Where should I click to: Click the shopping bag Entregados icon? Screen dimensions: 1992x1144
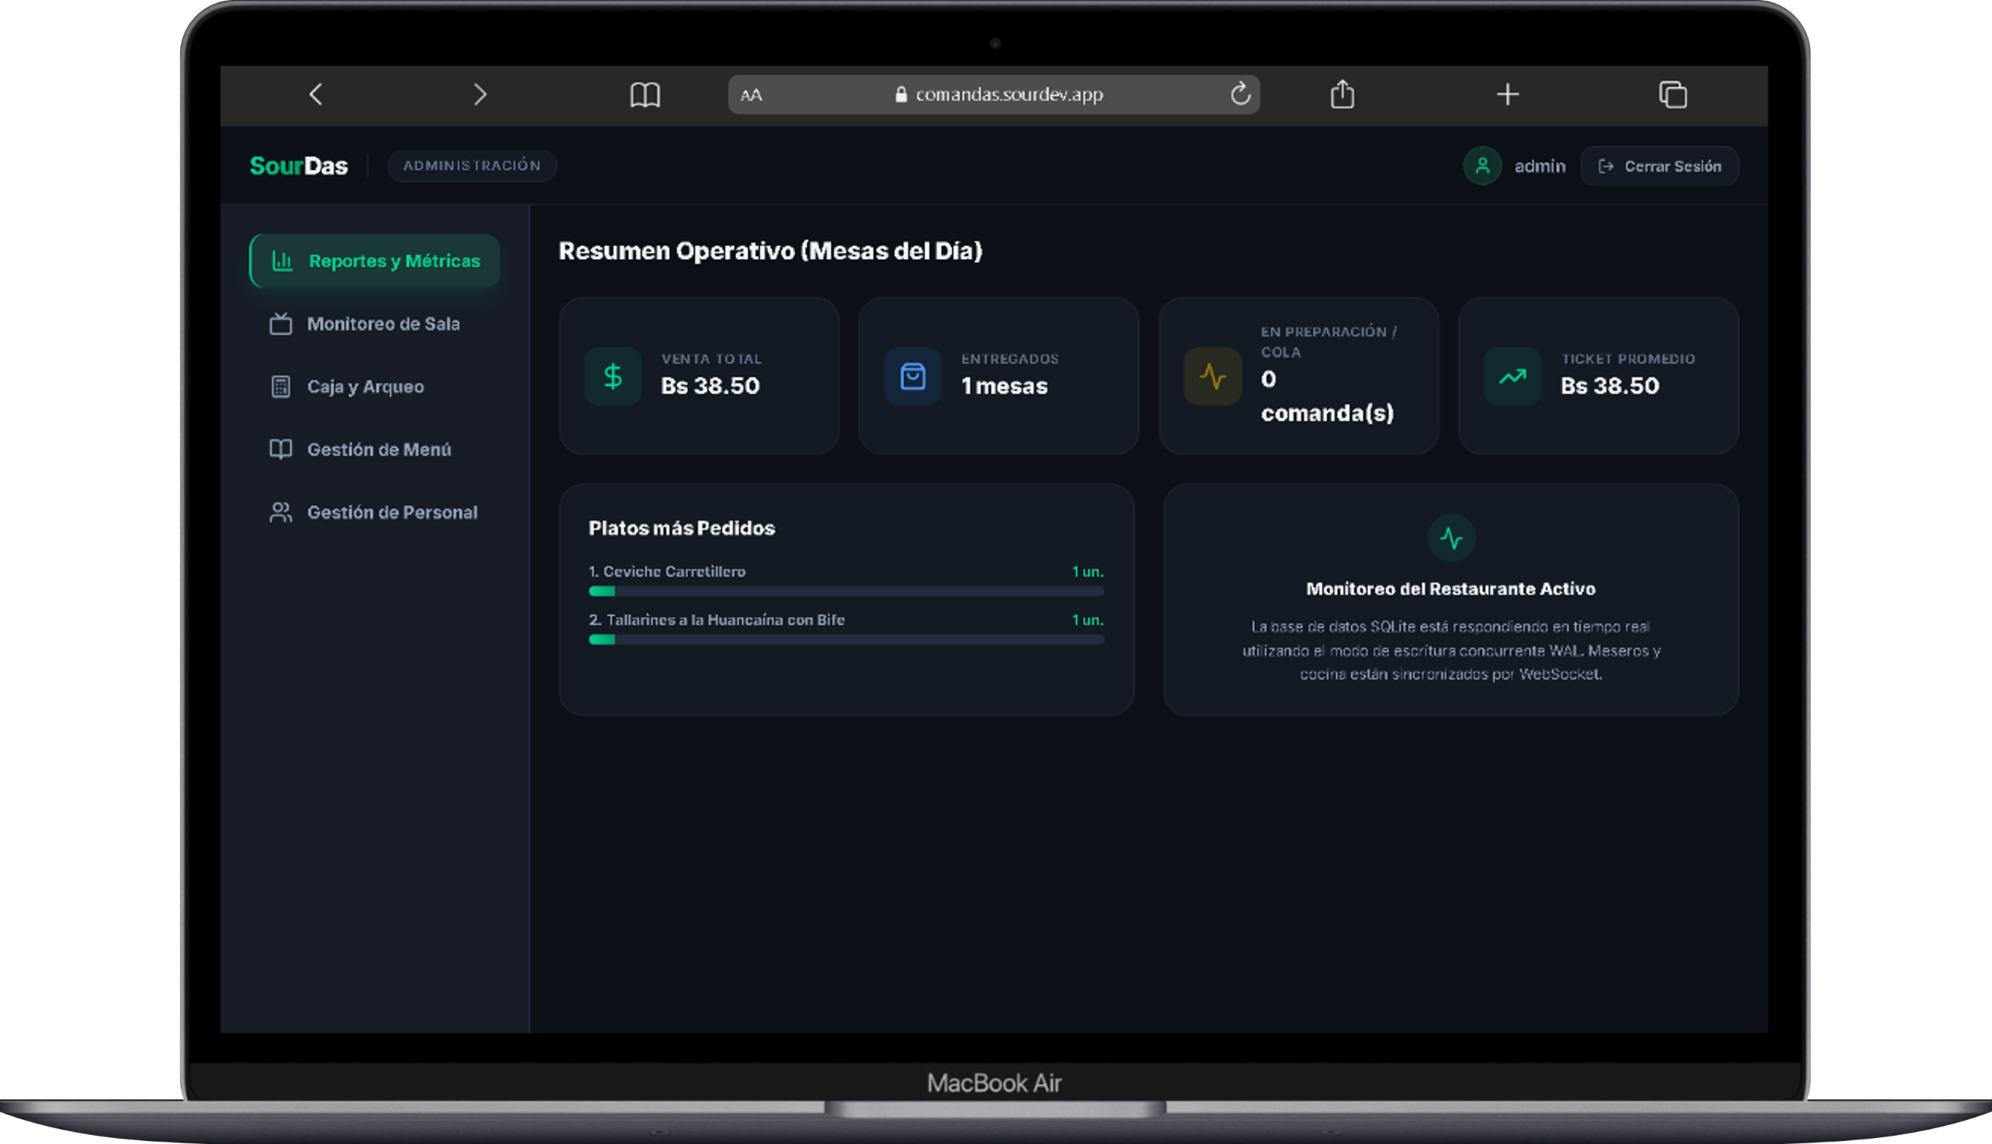pos(912,376)
